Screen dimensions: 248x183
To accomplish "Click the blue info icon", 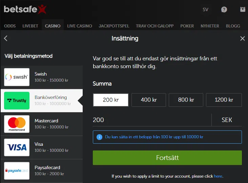I will (x=99, y=137).
